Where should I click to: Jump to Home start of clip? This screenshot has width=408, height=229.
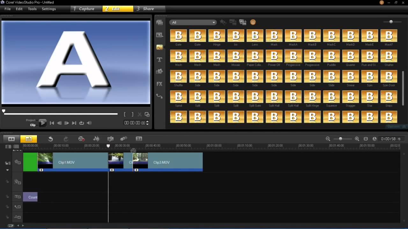52,123
